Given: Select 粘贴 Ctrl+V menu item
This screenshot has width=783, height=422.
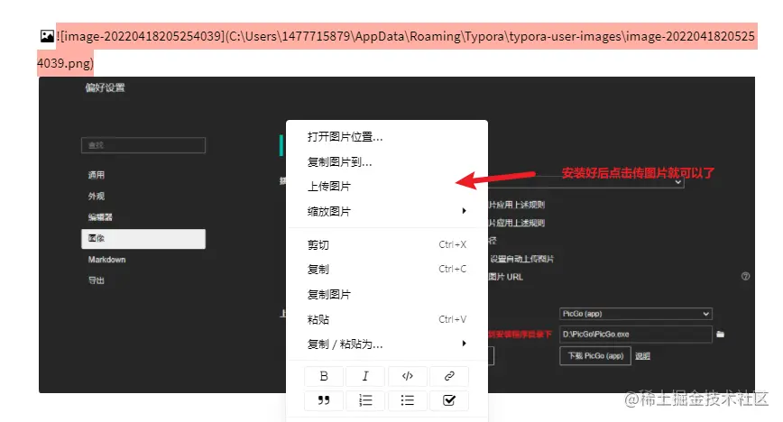Looking at the screenshot, I should 387,319.
